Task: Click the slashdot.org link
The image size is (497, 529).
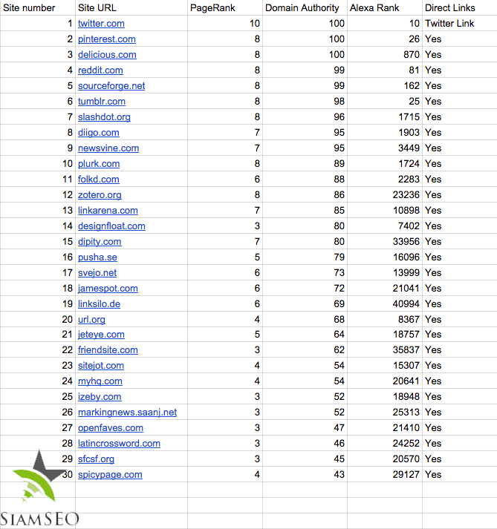Action: (104, 117)
